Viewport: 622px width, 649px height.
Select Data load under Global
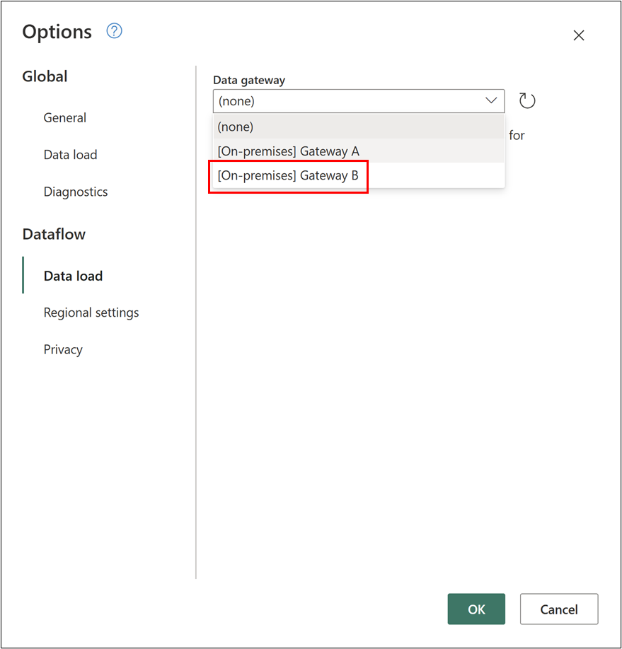tap(70, 155)
